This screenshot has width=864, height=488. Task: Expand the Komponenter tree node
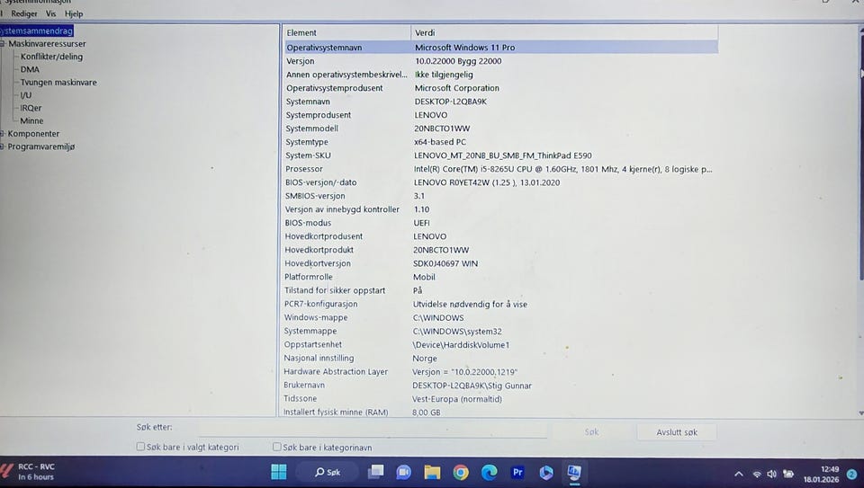pos(2,134)
